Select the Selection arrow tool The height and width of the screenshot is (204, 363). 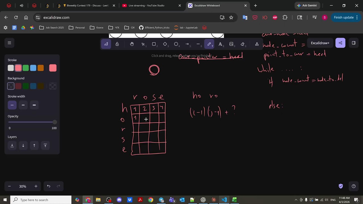[x=143, y=44]
